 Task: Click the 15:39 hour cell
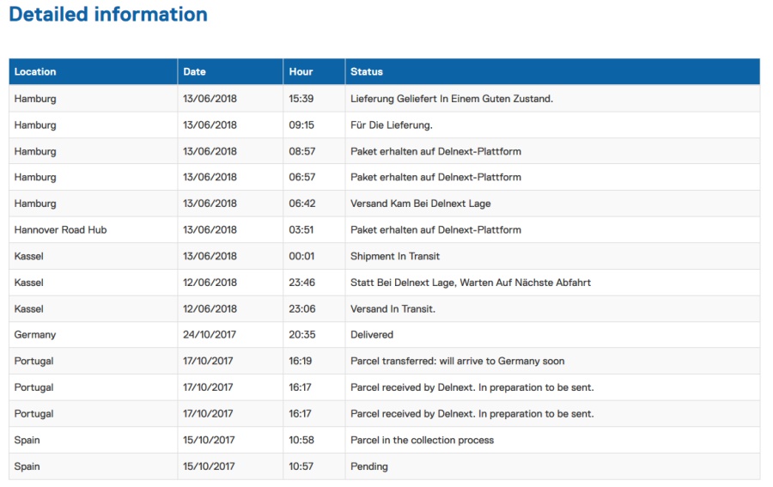301,99
